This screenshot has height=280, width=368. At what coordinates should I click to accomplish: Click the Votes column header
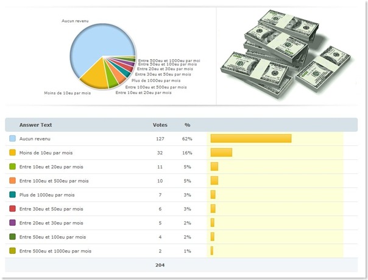coord(160,125)
